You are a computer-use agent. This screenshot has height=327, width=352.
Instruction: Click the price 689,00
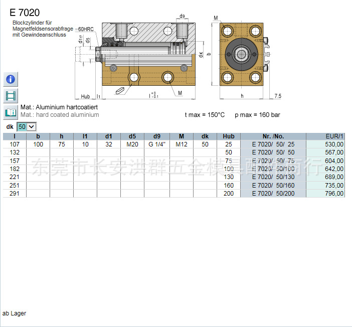(x=334, y=177)
